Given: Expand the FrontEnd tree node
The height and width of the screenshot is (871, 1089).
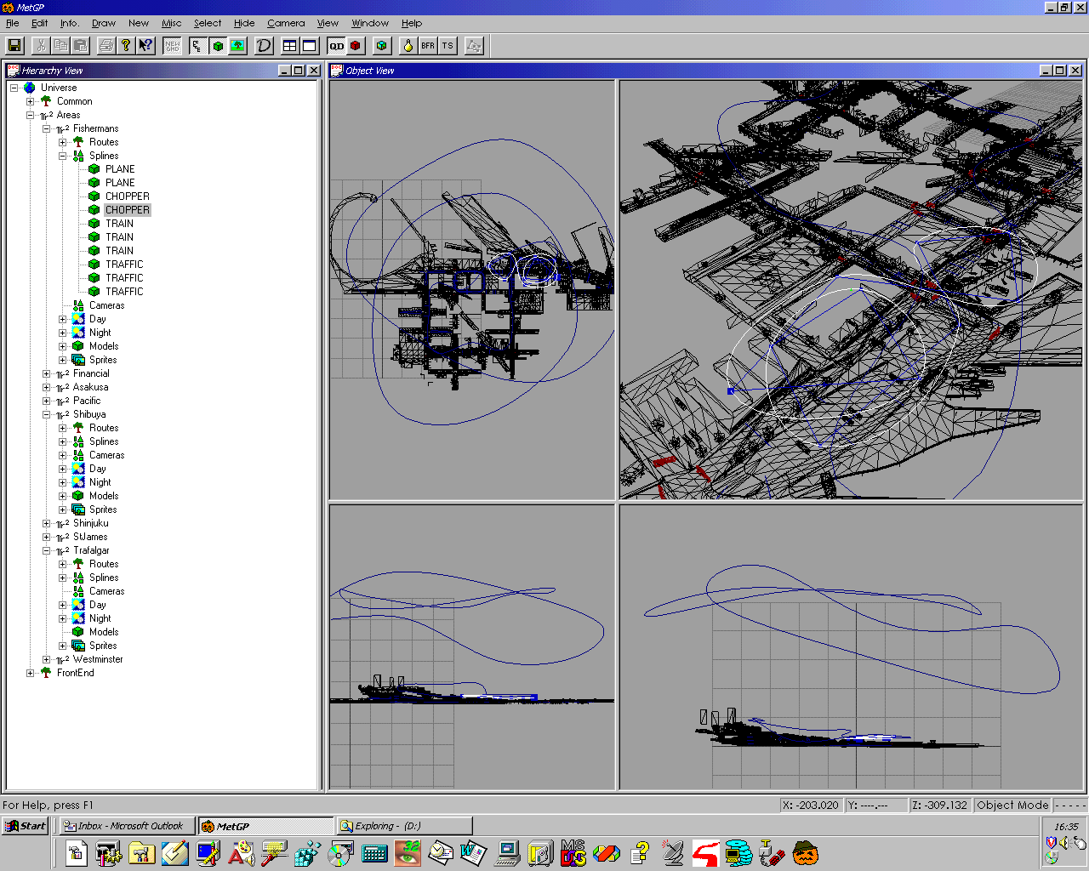Looking at the screenshot, I should 31,673.
